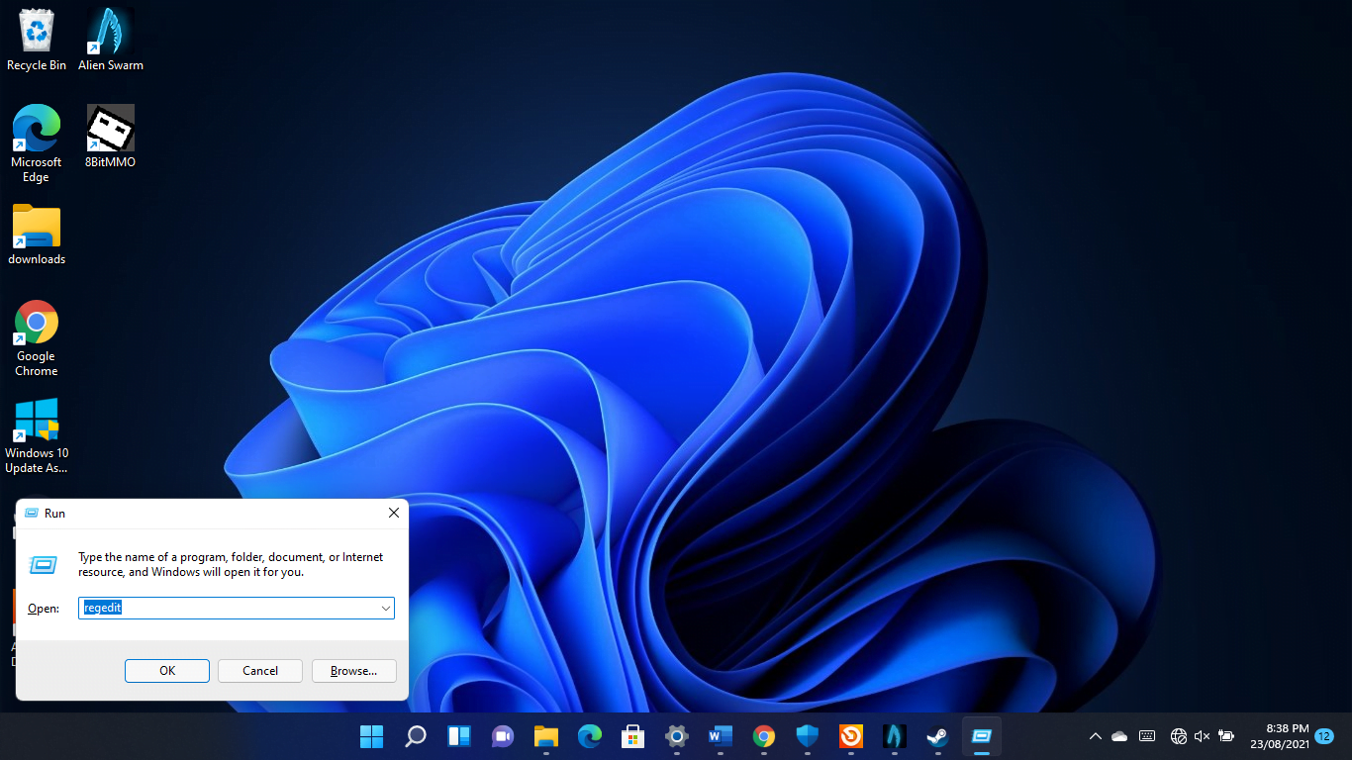The image size is (1352, 760).
Task: Open the downloads folder on the desktop
Action: 37,226
